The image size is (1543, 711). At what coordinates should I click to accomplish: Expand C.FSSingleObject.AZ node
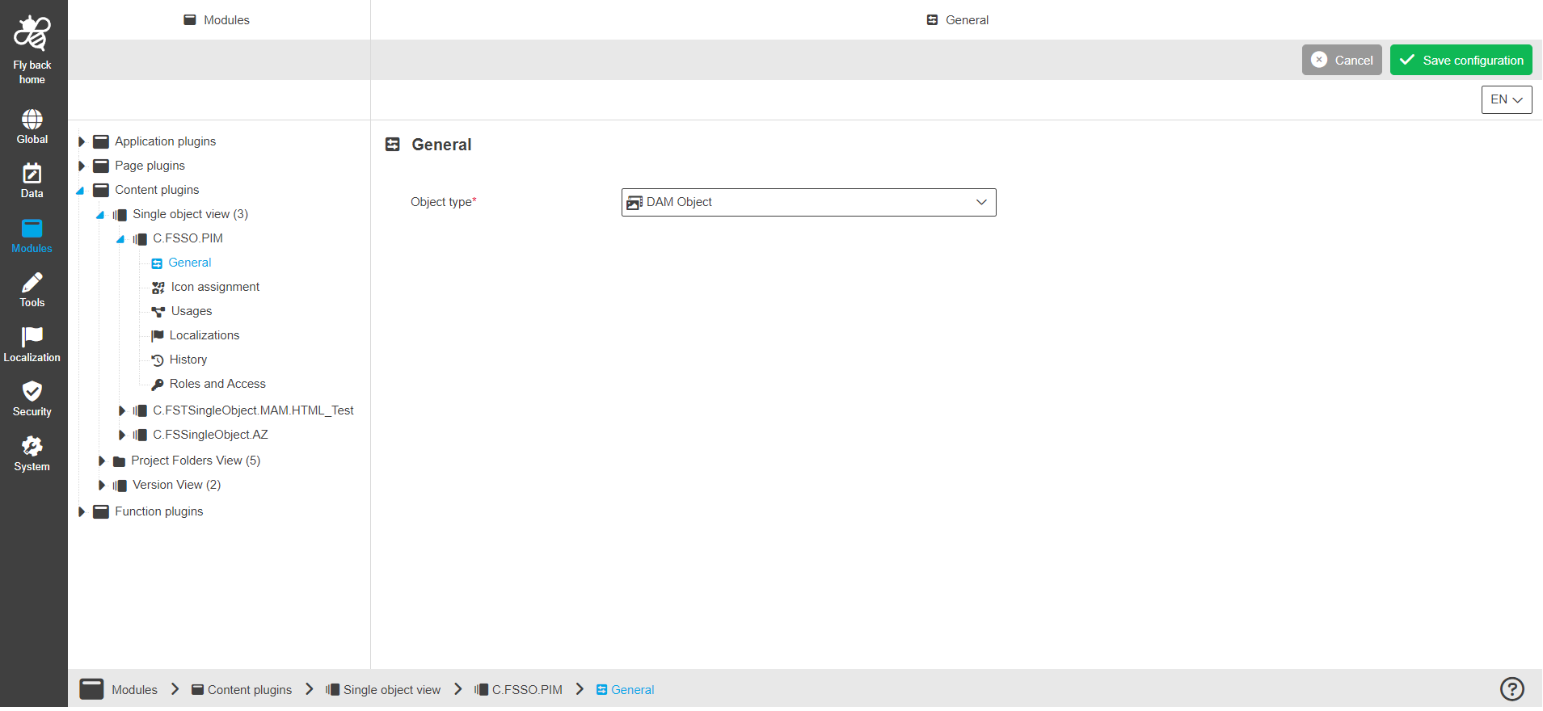[122, 435]
